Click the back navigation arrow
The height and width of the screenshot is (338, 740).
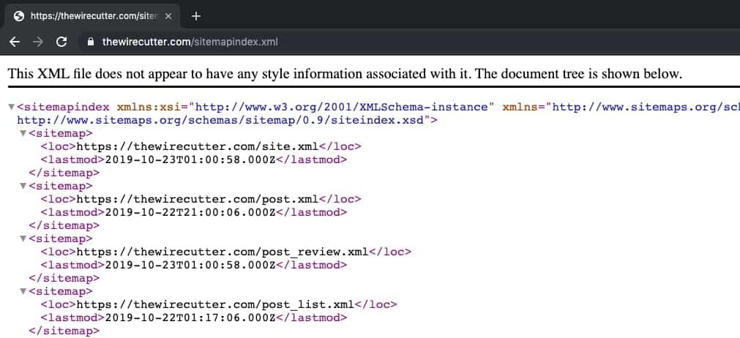(x=14, y=42)
